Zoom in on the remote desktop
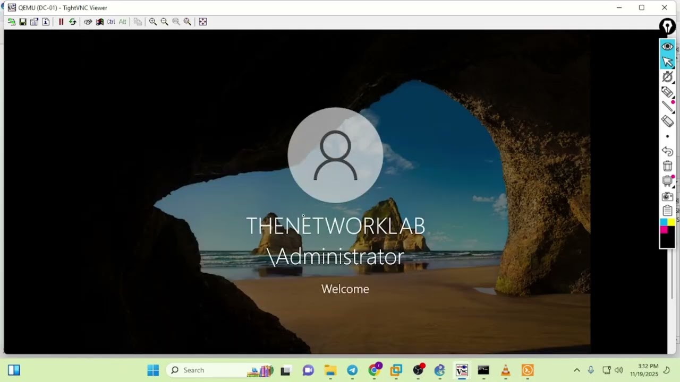 pos(153,22)
